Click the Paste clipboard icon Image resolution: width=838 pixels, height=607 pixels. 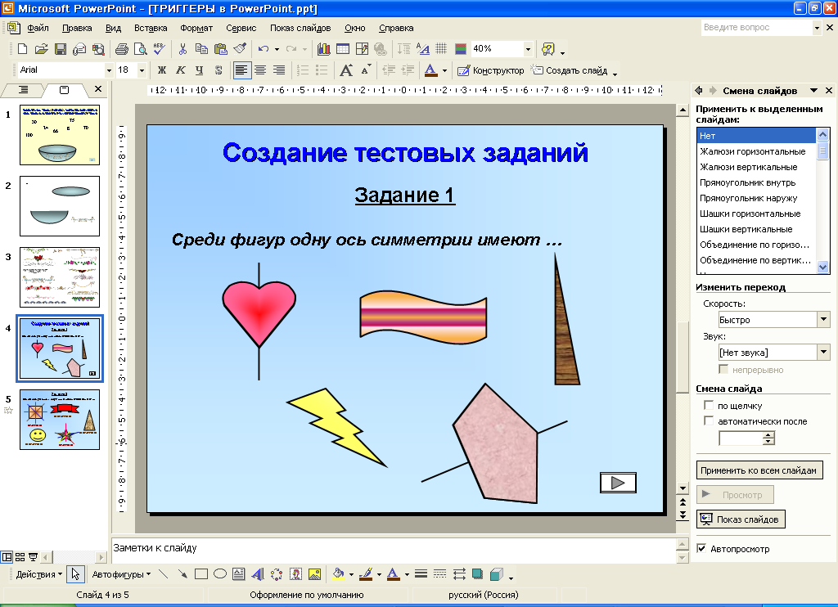coord(221,49)
